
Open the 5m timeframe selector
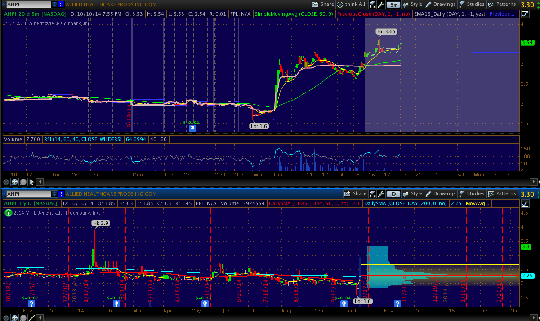tap(393, 4)
